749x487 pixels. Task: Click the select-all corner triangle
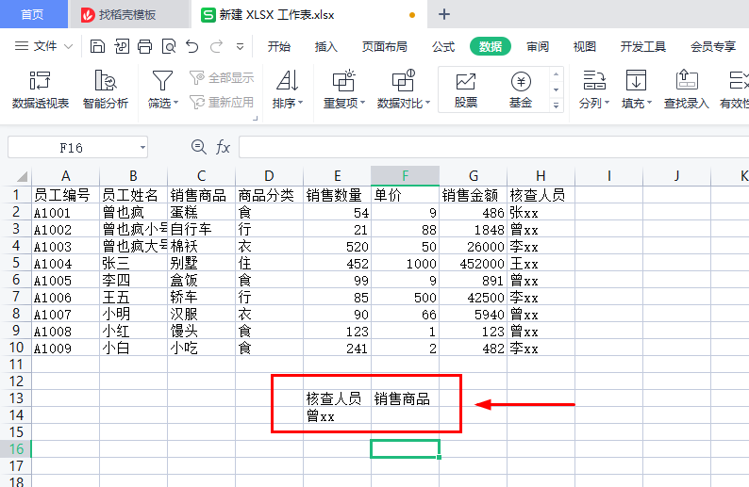[22, 177]
